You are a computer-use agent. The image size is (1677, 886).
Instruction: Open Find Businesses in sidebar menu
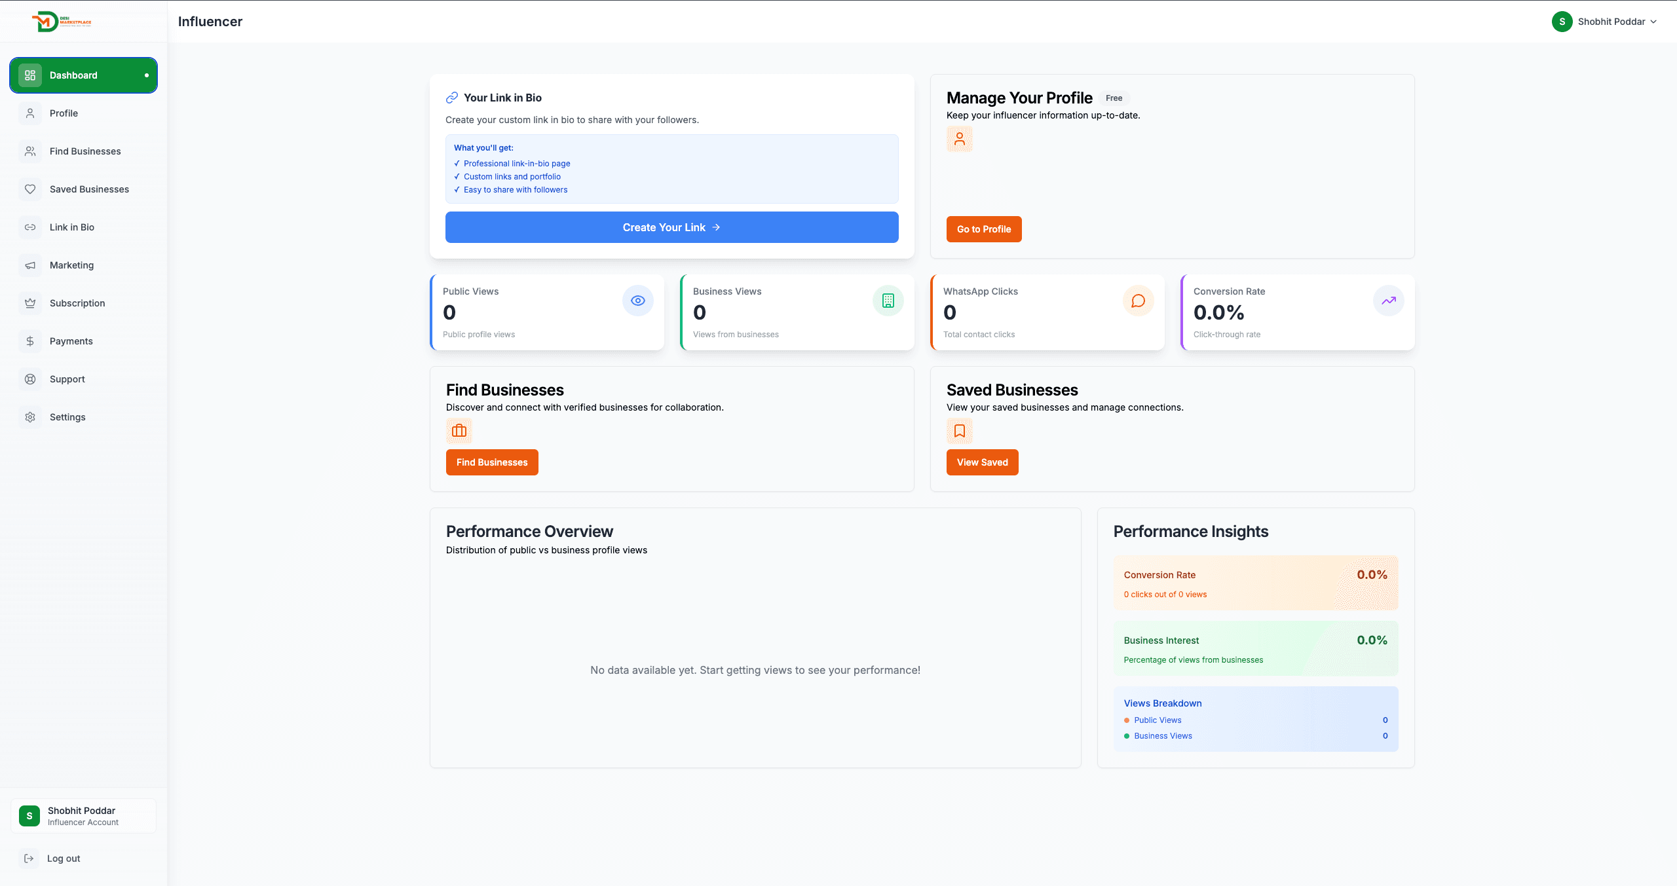click(84, 151)
